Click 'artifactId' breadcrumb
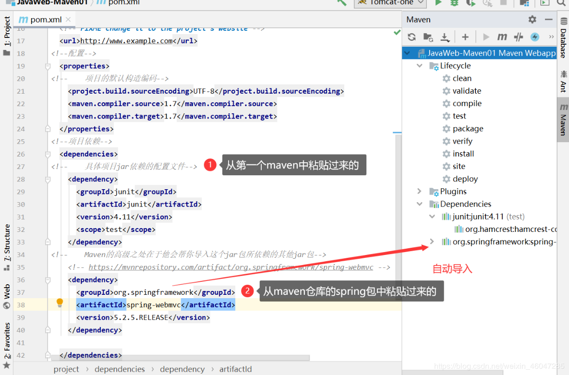The width and height of the screenshot is (569, 375). [235, 369]
